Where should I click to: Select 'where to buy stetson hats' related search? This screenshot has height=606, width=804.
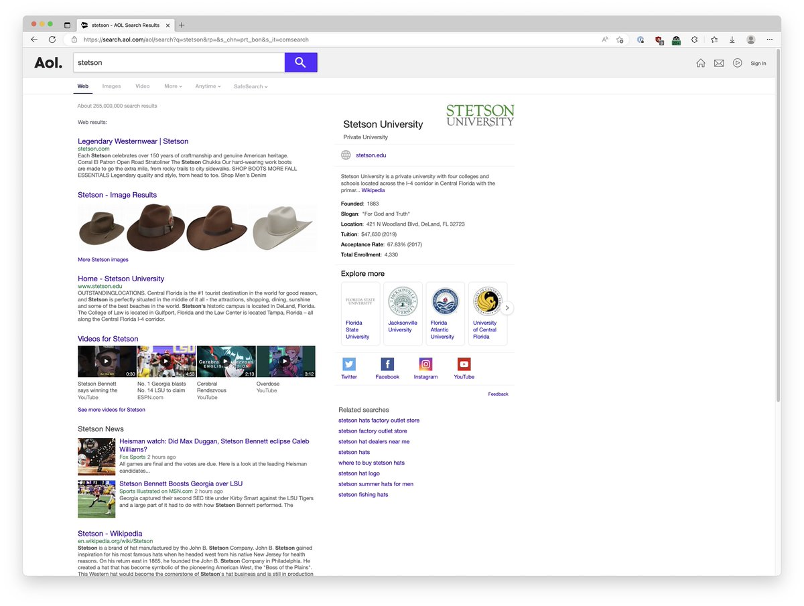371,463
